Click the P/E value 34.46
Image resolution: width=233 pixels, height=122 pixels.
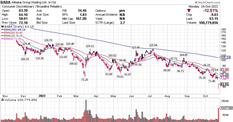pyautogui.click(x=82, y=11)
